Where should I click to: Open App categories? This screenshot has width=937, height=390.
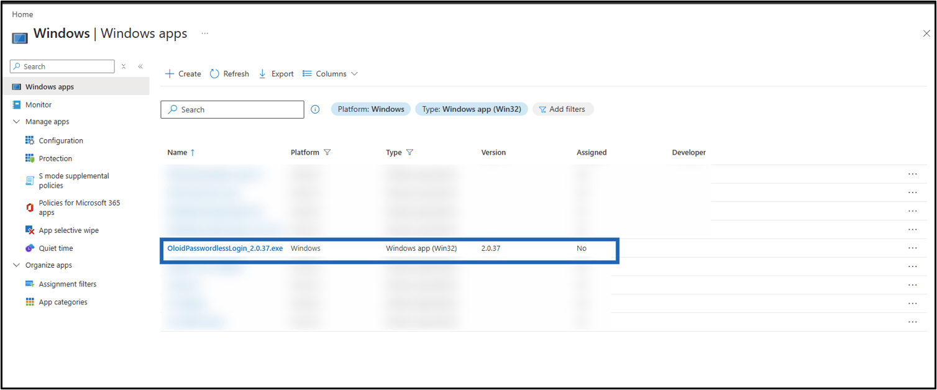tap(63, 302)
